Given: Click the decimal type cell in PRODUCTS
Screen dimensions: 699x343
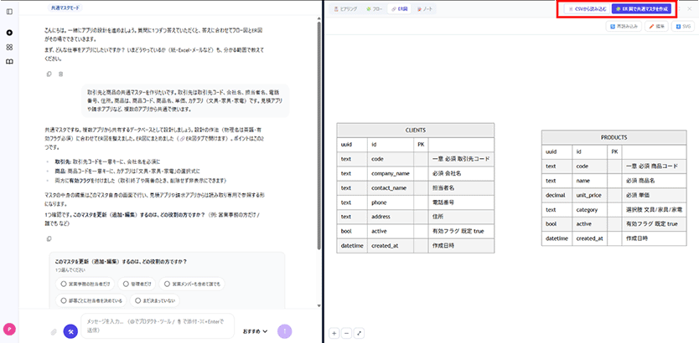Looking at the screenshot, I should point(557,195).
